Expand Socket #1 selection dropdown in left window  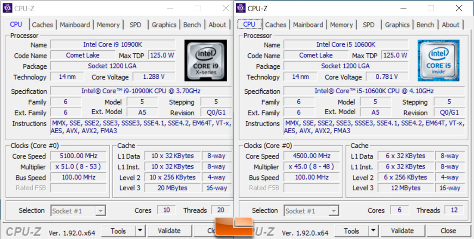[x=100, y=211]
